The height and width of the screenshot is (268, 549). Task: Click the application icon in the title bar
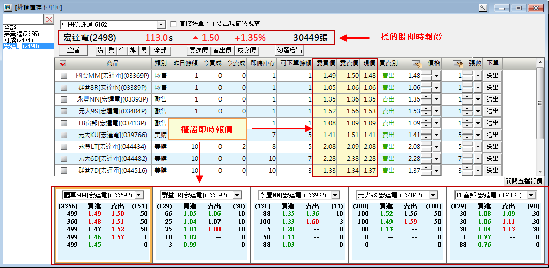coord(7,7)
